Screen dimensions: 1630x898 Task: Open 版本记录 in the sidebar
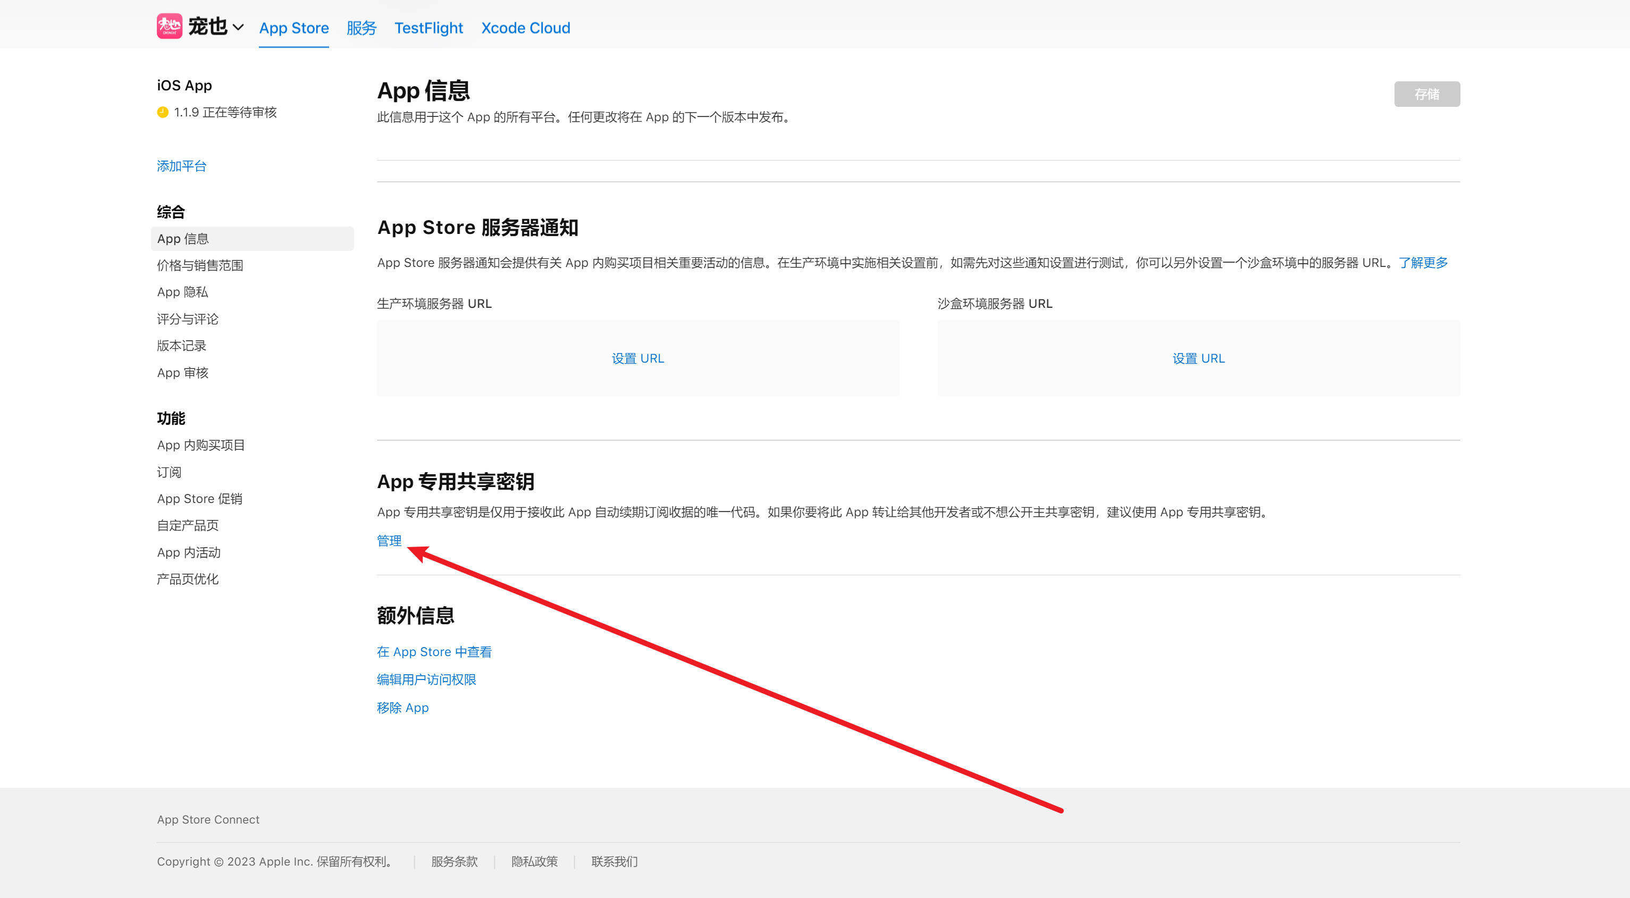click(182, 346)
